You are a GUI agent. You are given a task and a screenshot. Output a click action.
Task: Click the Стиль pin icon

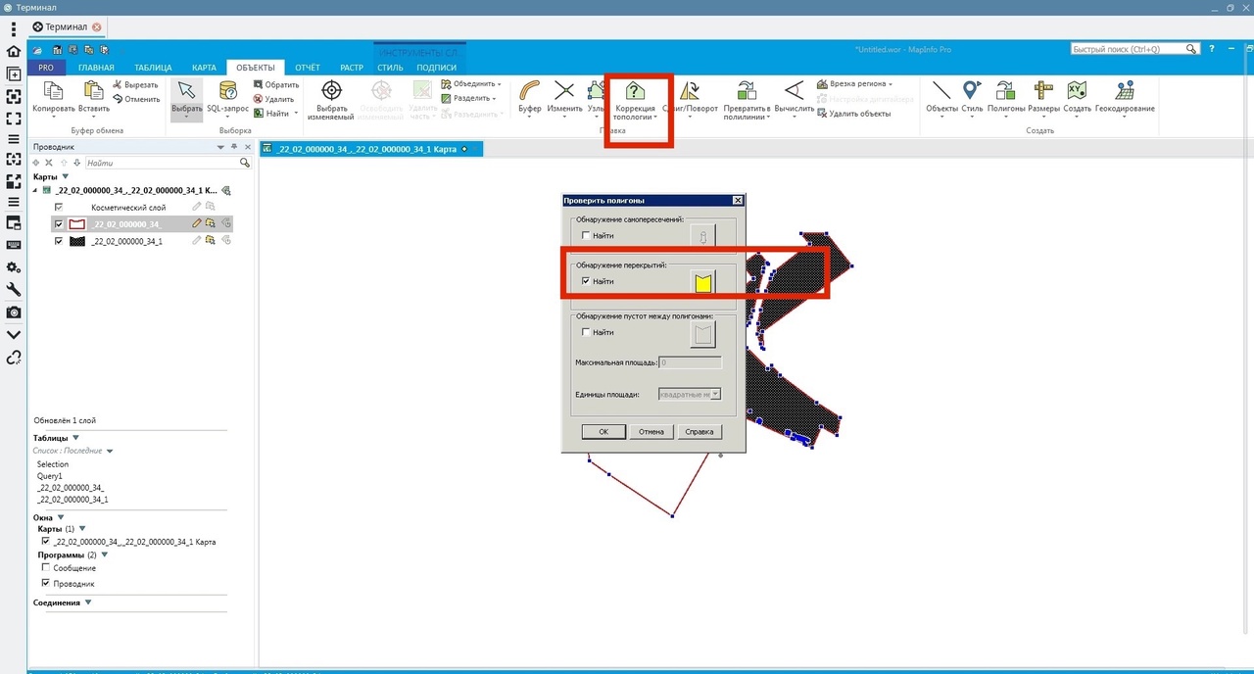tap(972, 91)
